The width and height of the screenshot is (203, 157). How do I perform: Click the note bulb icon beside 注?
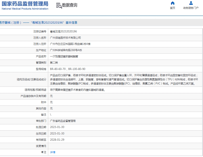[x=42, y=152]
